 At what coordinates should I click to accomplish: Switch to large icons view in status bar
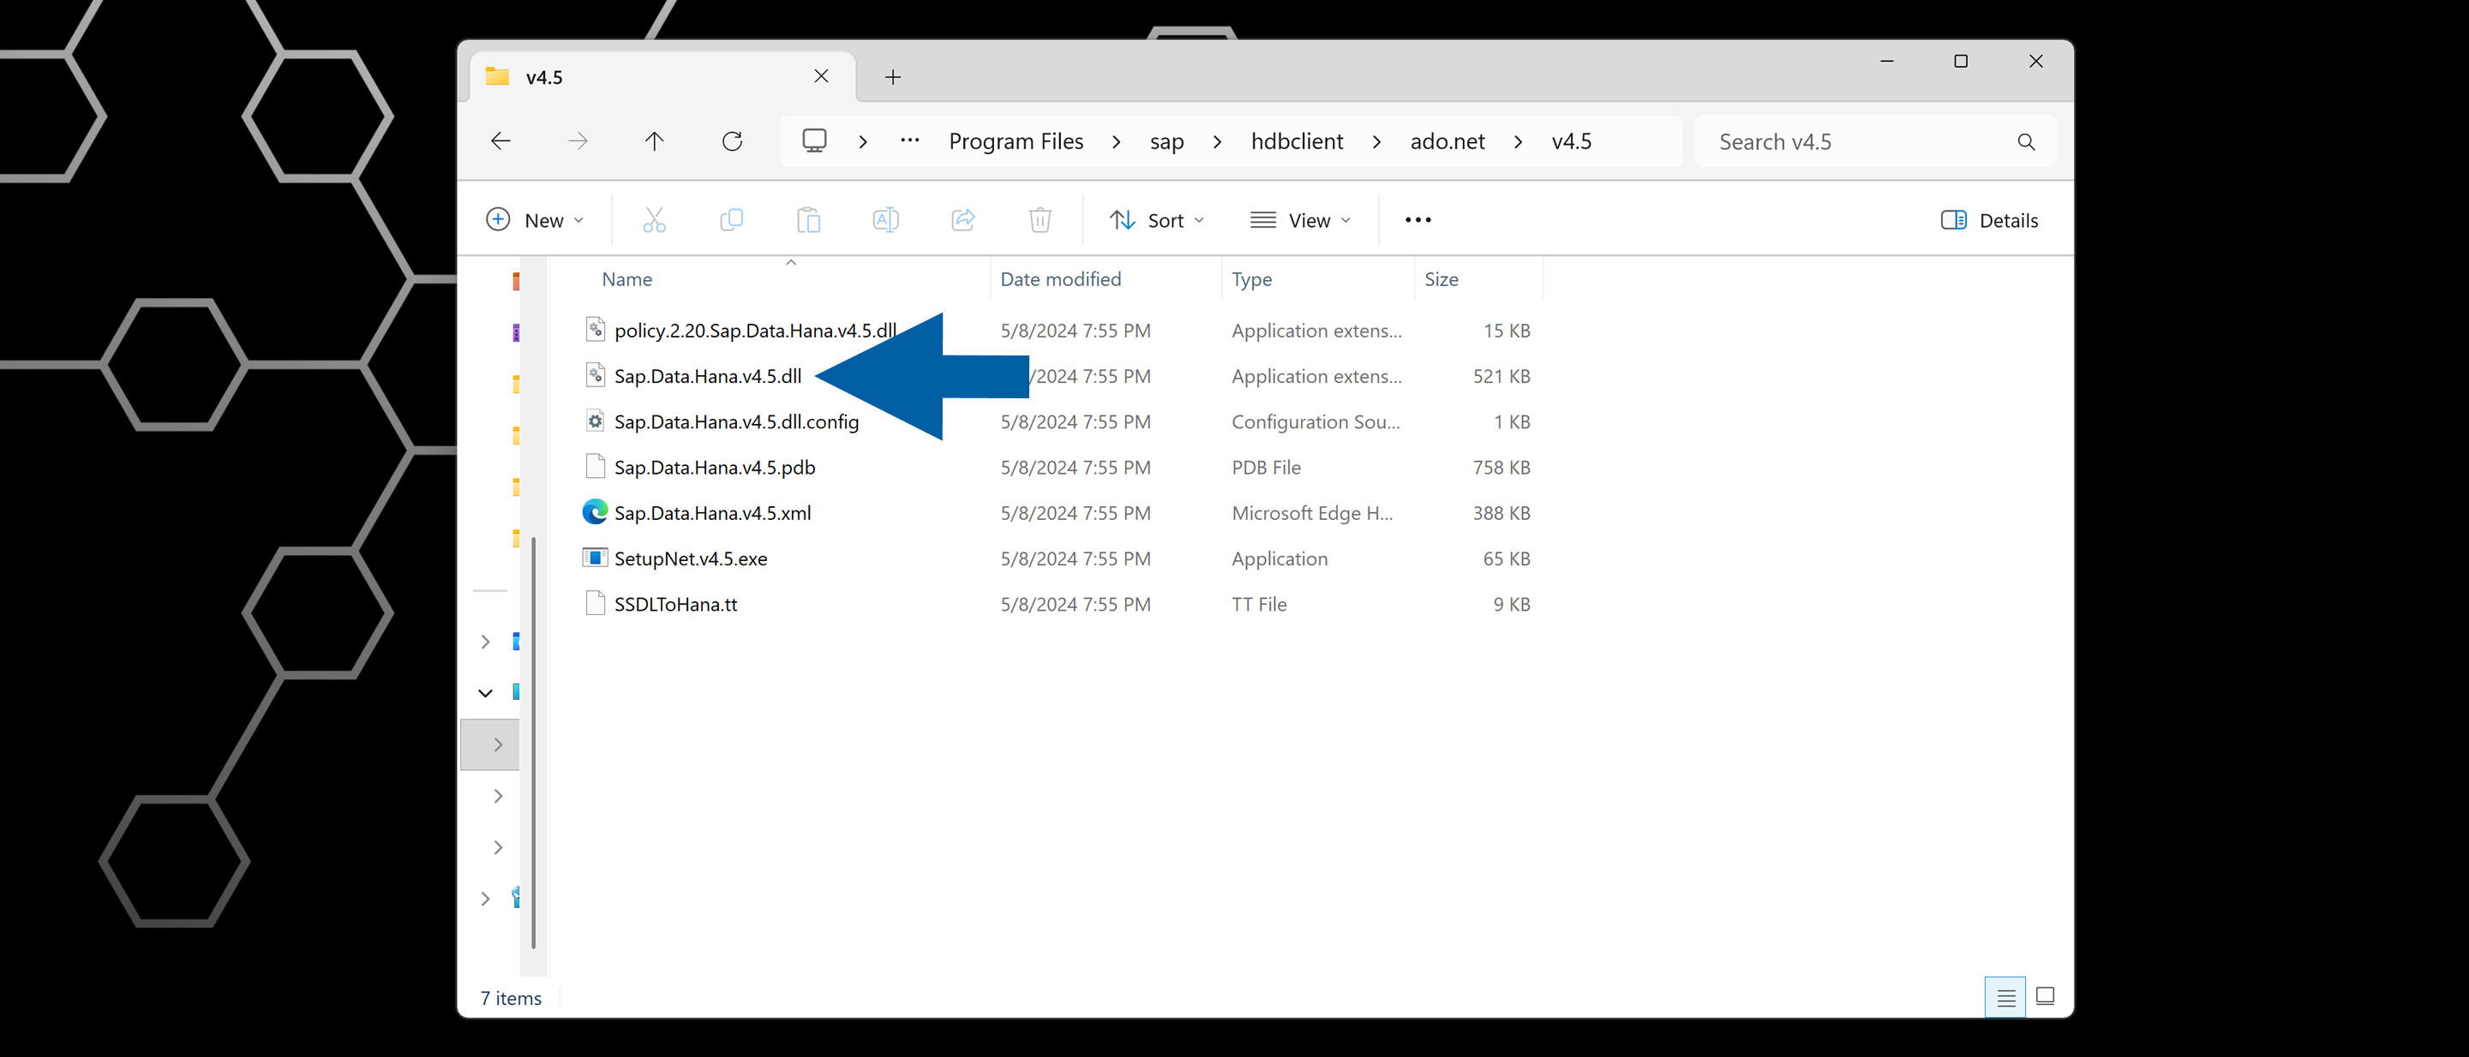[x=2047, y=997]
